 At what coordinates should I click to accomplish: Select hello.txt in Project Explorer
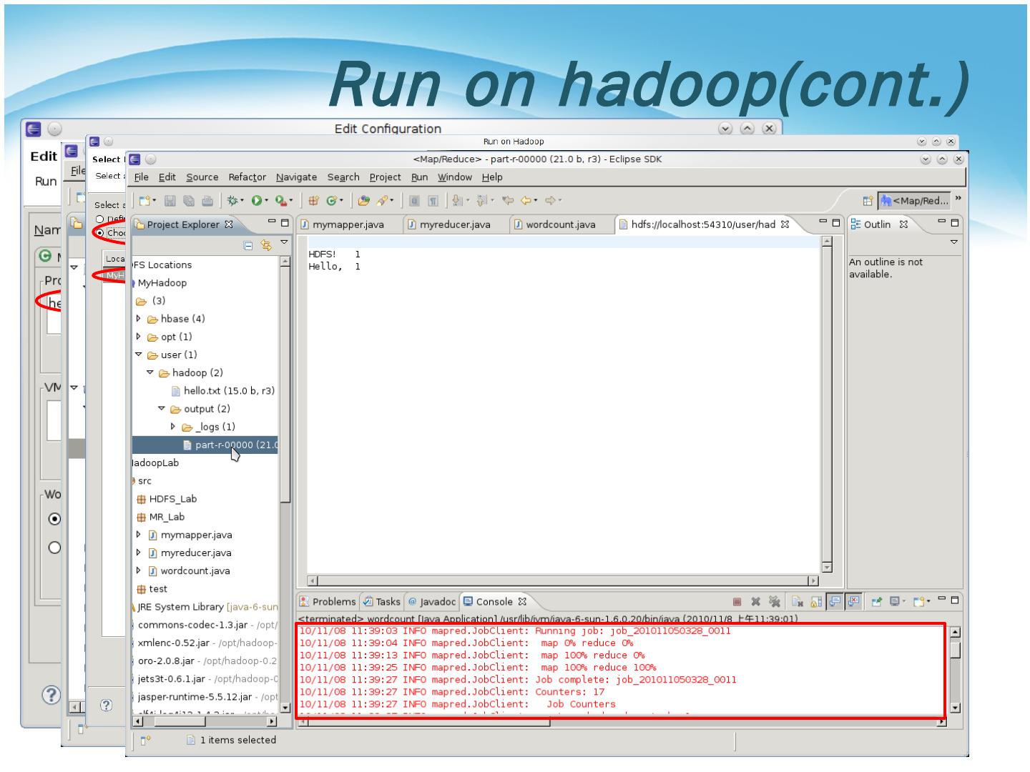pyautogui.click(x=223, y=391)
